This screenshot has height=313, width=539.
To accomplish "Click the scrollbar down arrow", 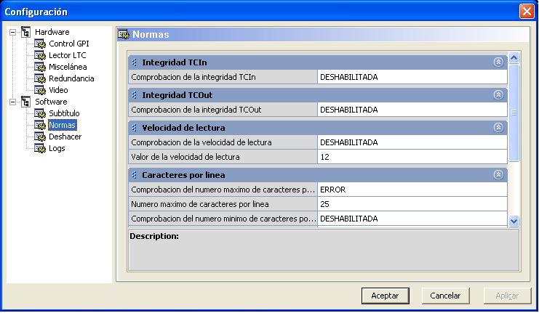I will (514, 221).
